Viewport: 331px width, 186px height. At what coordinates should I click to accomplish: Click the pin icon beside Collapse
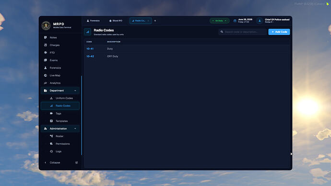pos(76,163)
